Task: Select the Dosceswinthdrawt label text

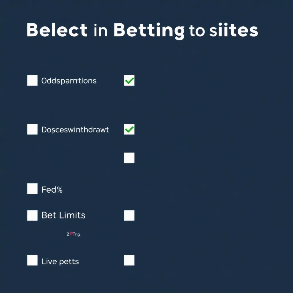Action: coord(75,130)
